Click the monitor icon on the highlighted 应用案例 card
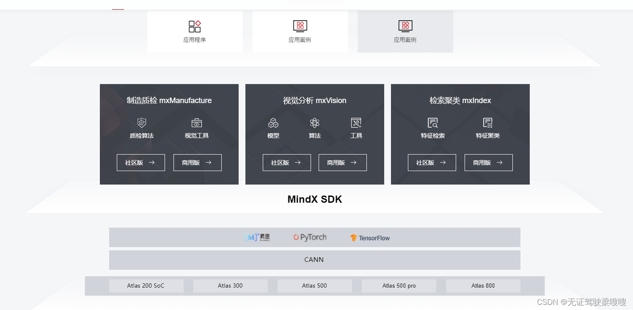The width and height of the screenshot is (633, 310). click(405, 26)
